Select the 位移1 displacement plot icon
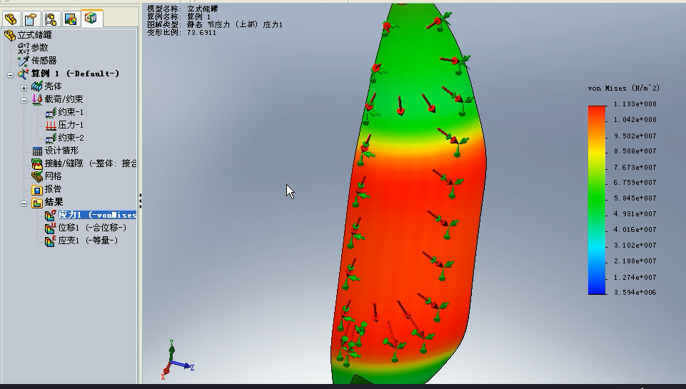 click(x=51, y=228)
